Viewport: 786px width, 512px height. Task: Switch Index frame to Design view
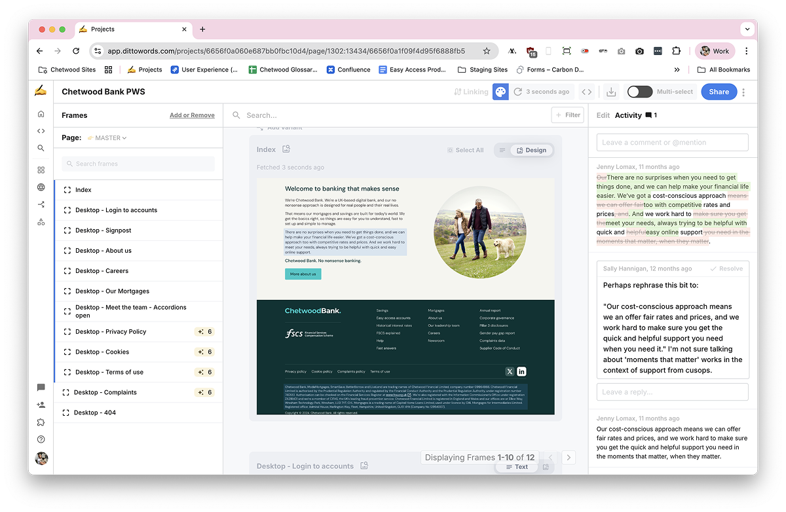tap(531, 151)
